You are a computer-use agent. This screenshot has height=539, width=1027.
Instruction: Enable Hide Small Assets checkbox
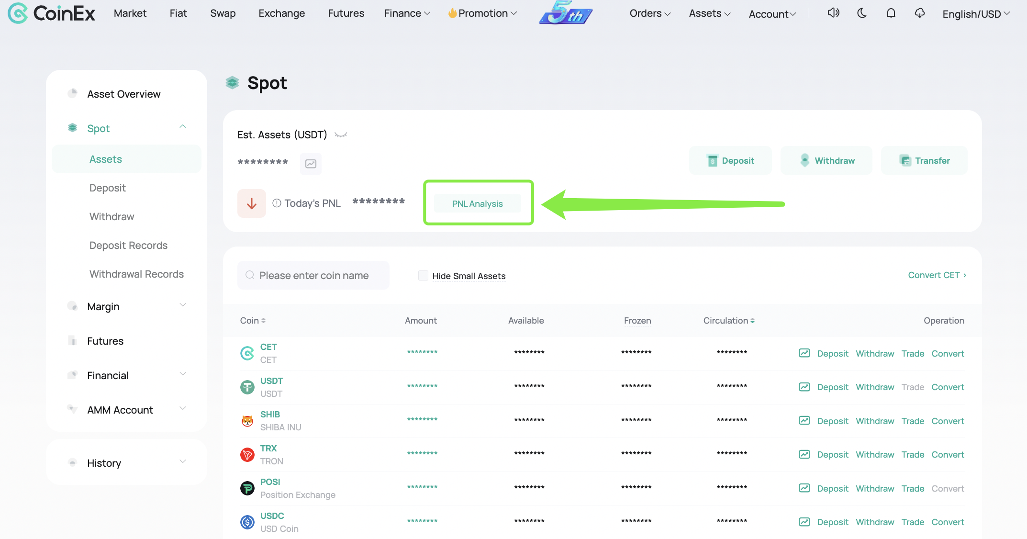(x=423, y=275)
